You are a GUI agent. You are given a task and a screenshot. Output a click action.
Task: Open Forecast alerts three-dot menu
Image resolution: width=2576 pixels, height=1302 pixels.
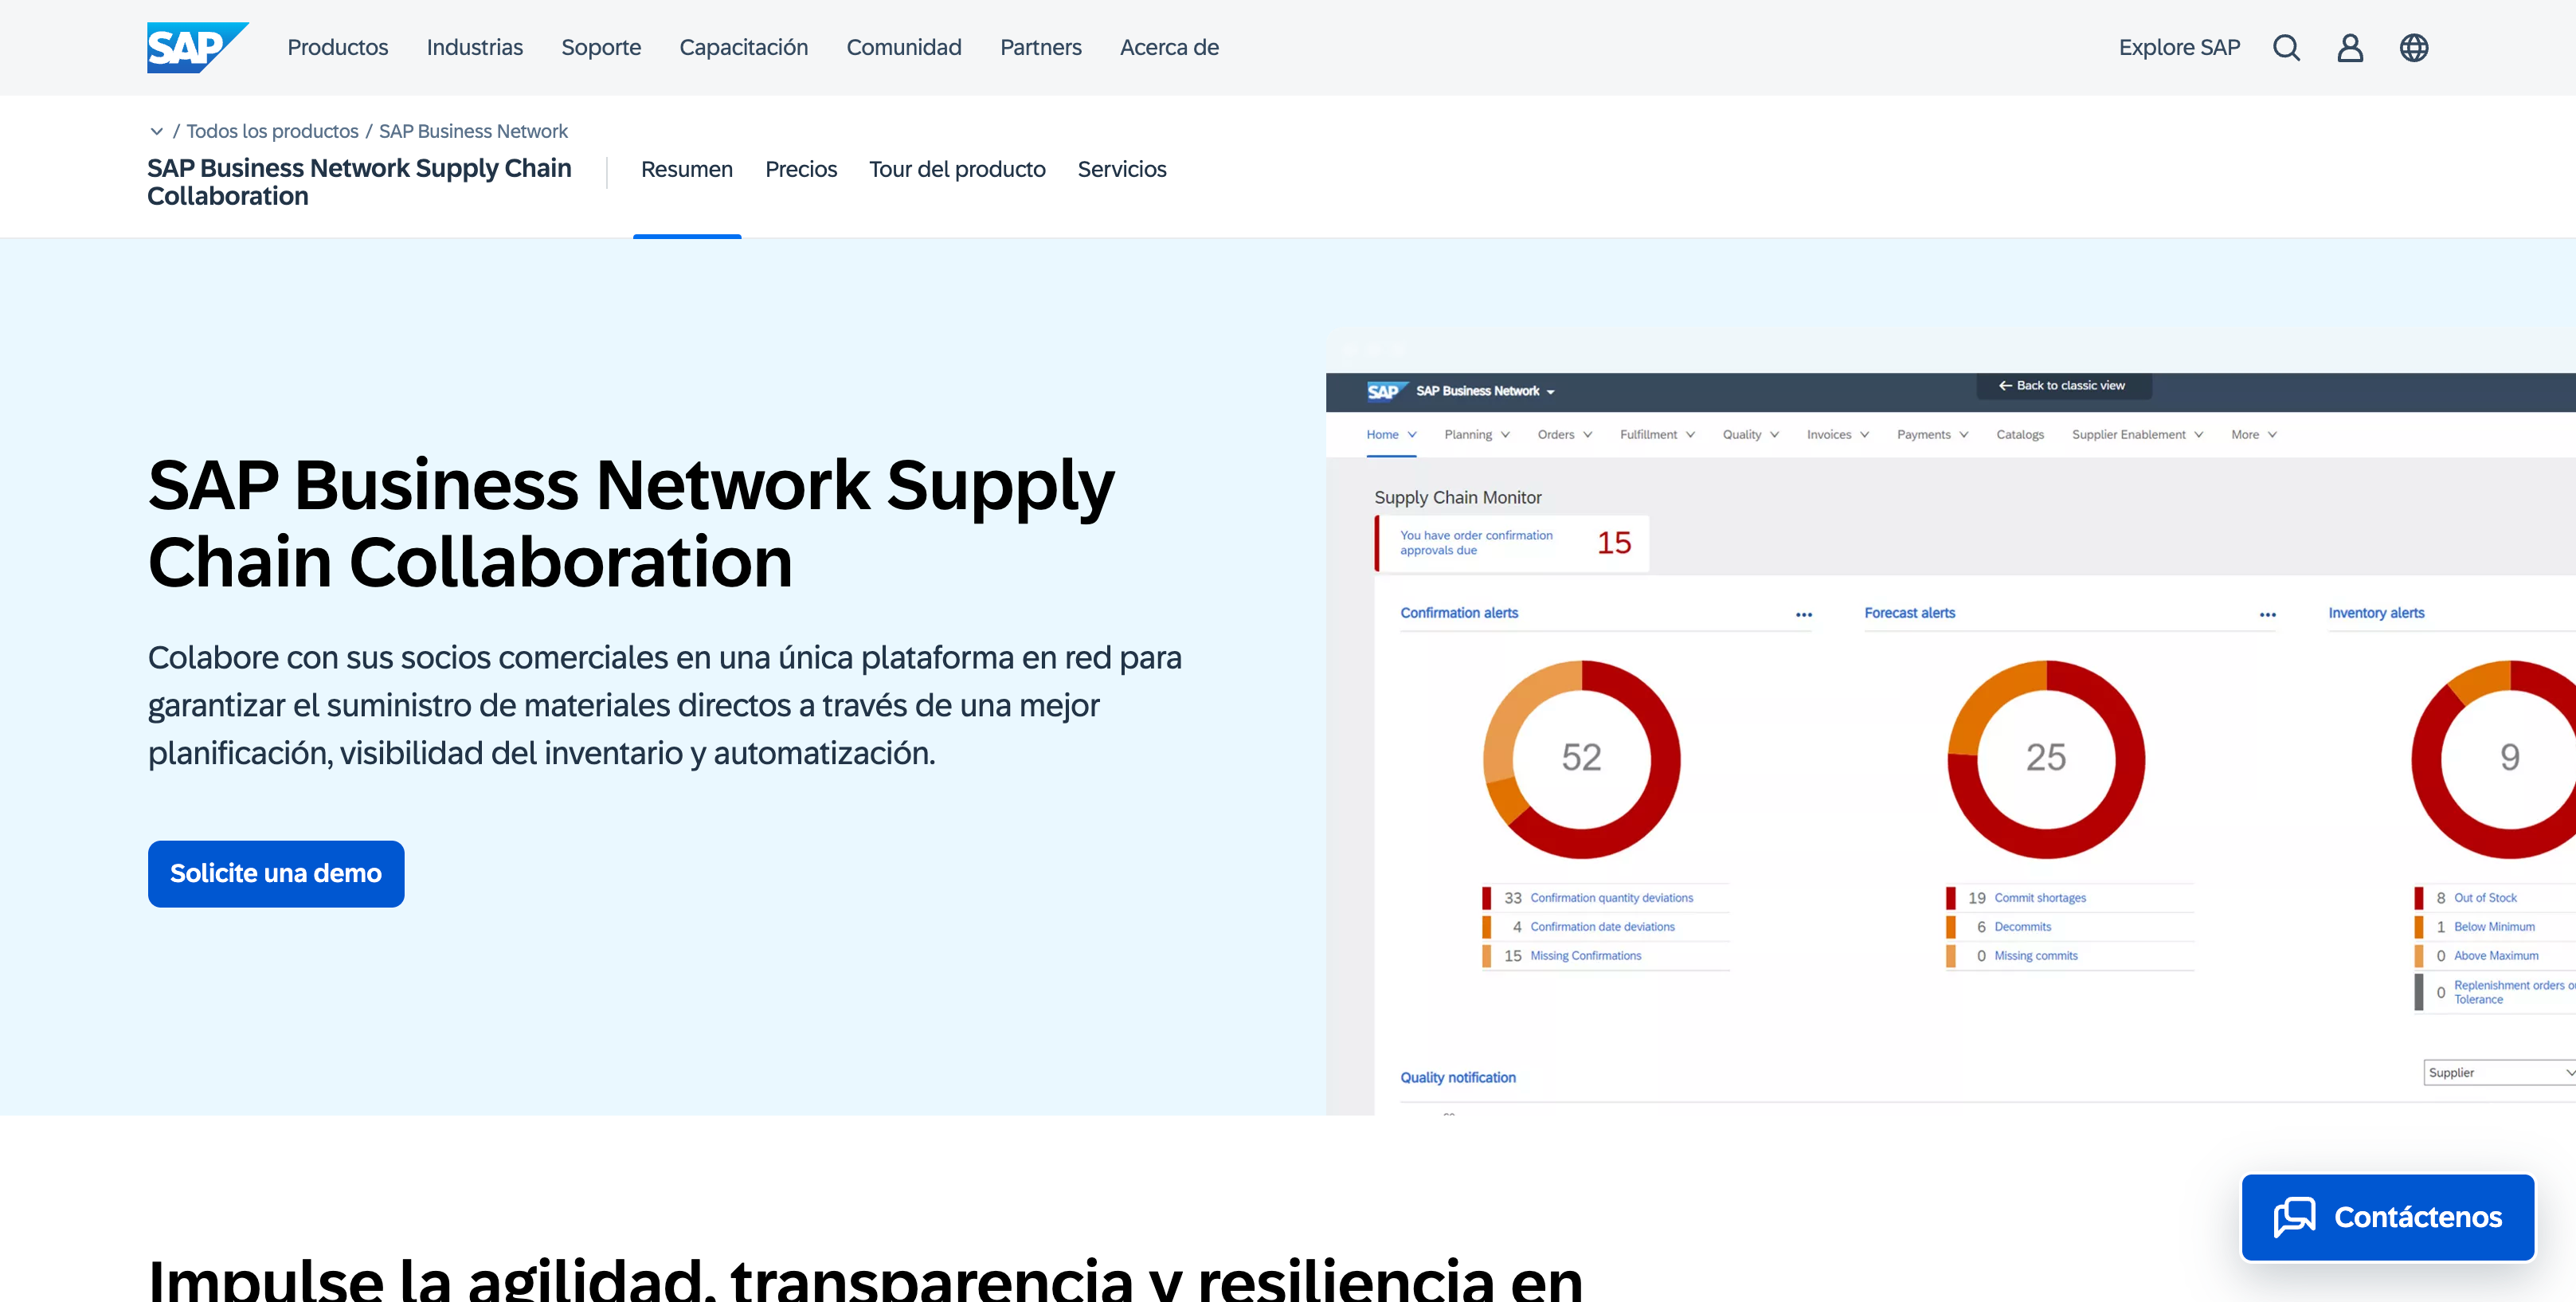coord(2268,614)
